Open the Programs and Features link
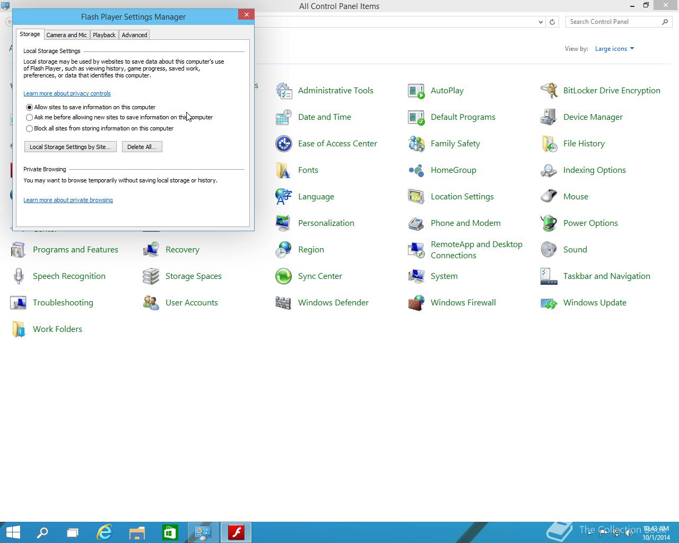Viewport: 679px width, 543px height. point(75,250)
